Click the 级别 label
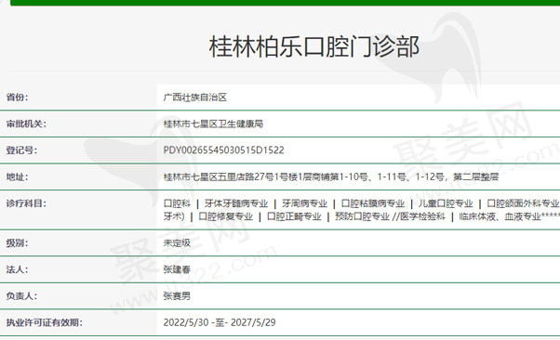 coord(17,243)
